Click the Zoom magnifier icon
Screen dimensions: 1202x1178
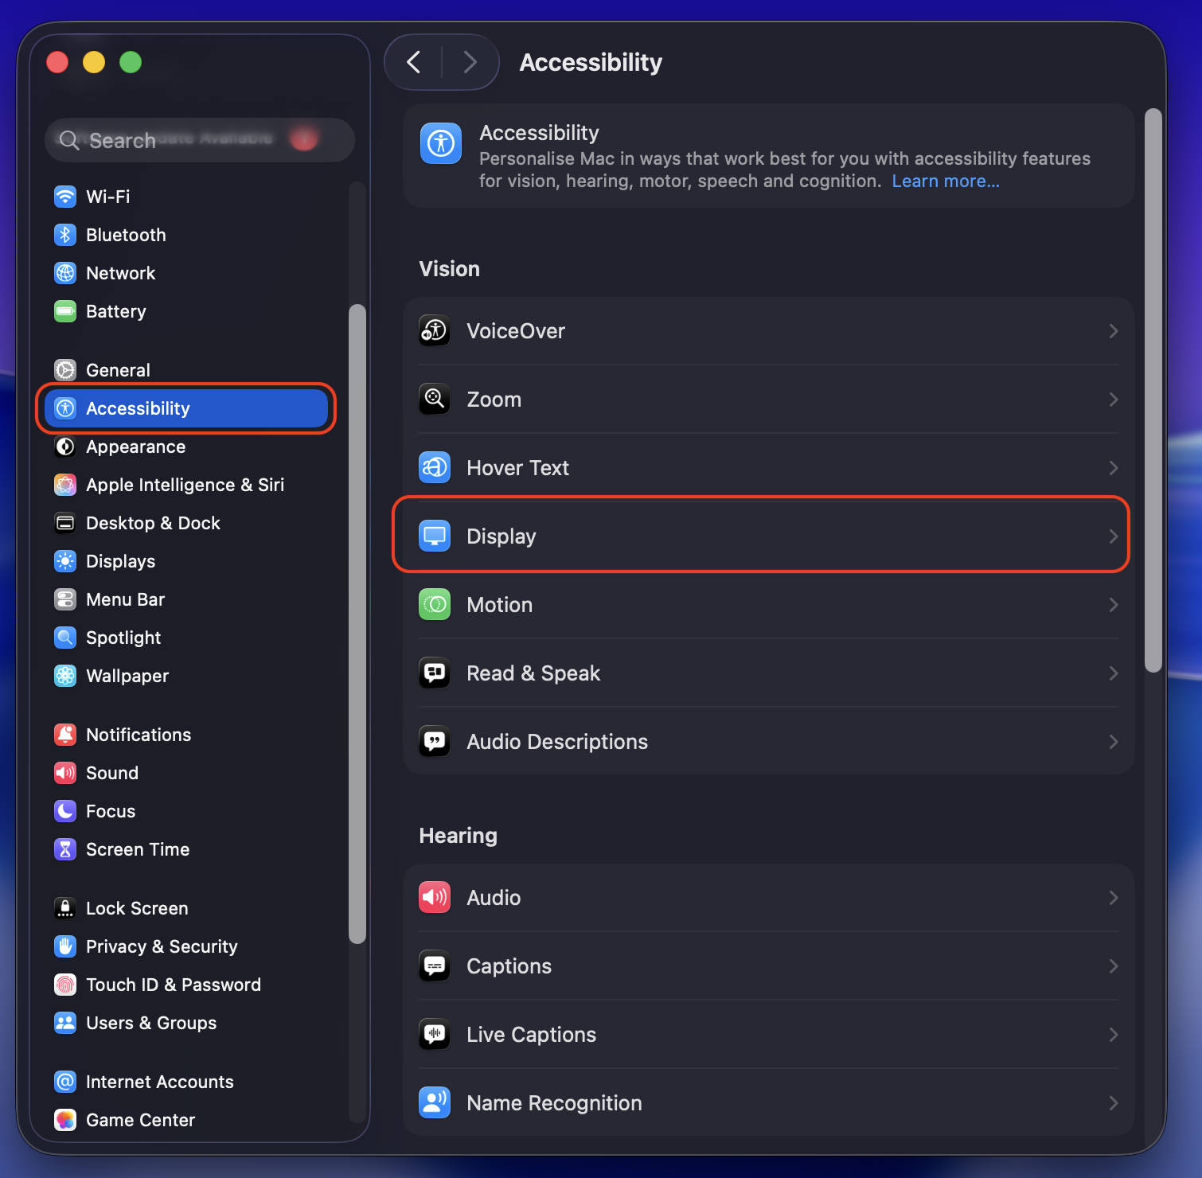pos(435,399)
